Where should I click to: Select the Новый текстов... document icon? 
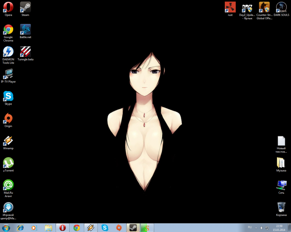click(x=281, y=145)
